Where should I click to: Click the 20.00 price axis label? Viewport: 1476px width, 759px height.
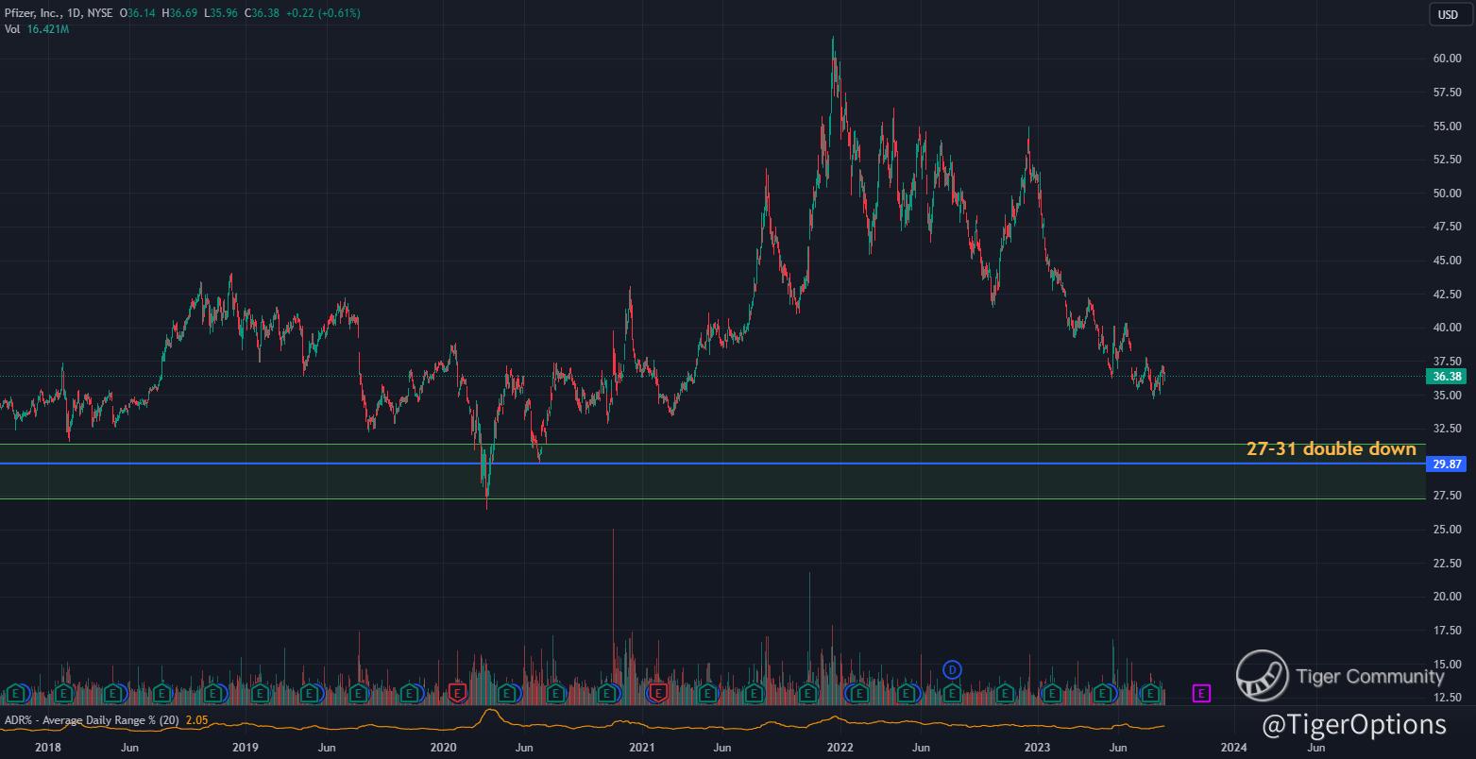[1448, 597]
